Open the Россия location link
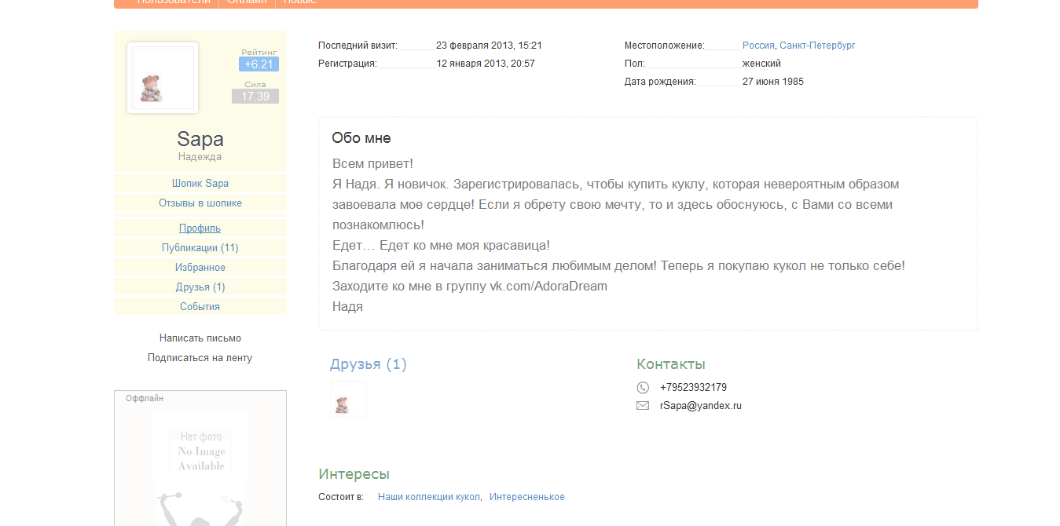Screen dimensions: 1060x526 pos(758,46)
